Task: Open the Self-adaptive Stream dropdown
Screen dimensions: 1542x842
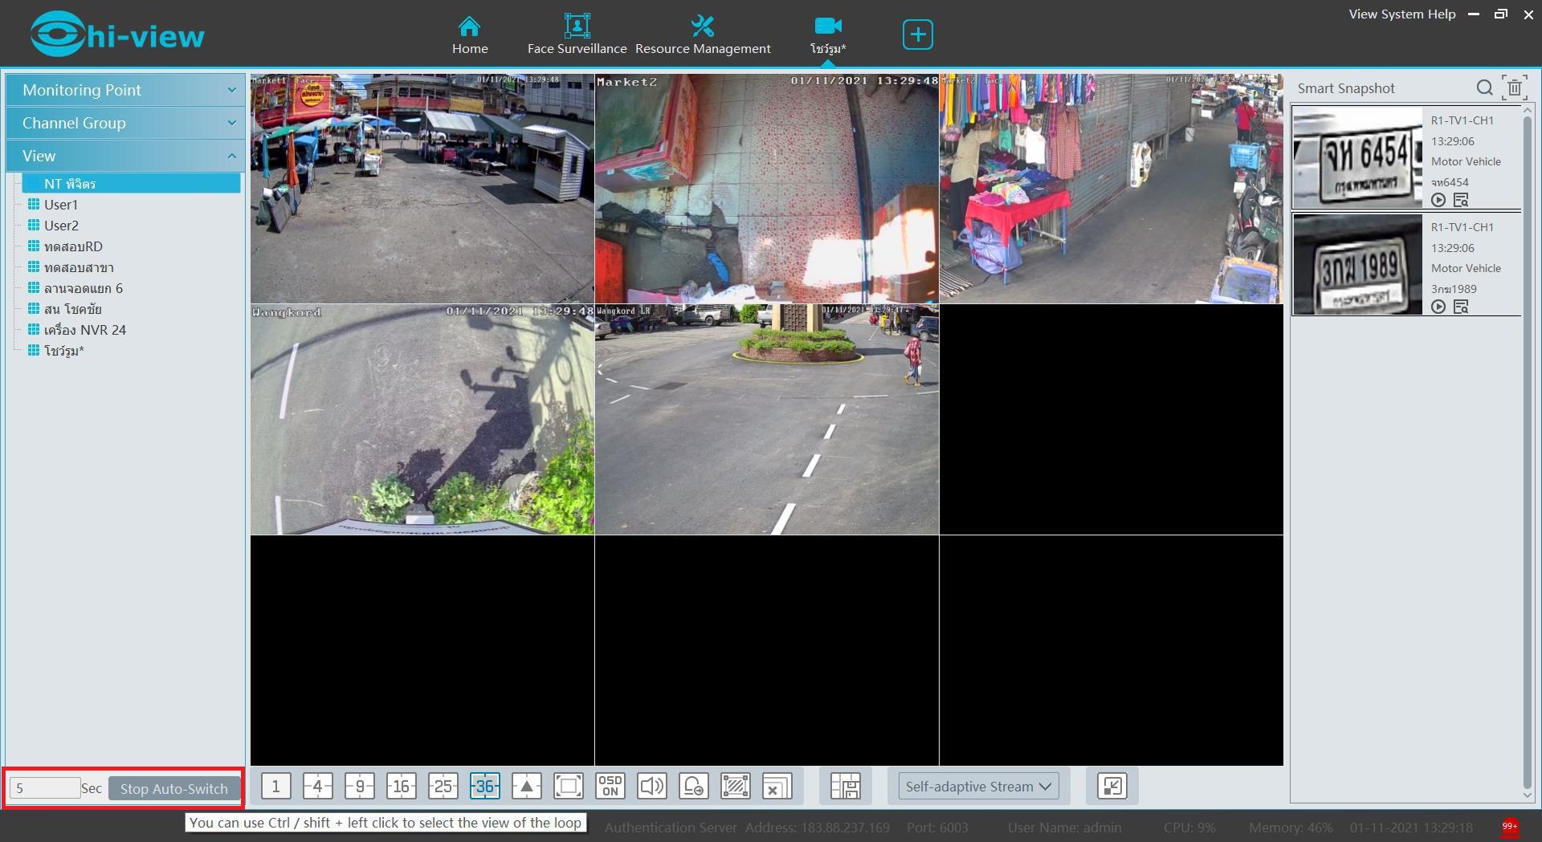Action: click(x=977, y=787)
